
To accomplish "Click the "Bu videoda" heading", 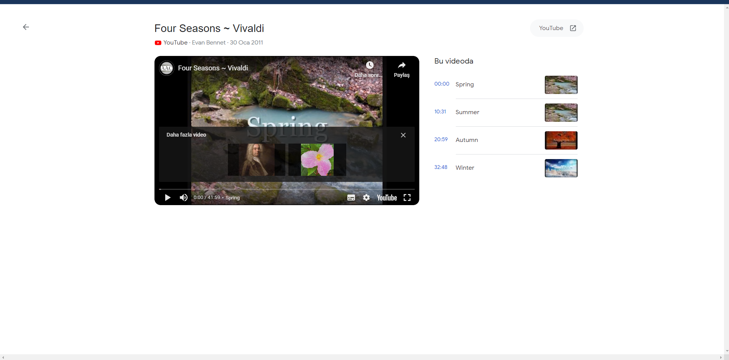I will [454, 61].
